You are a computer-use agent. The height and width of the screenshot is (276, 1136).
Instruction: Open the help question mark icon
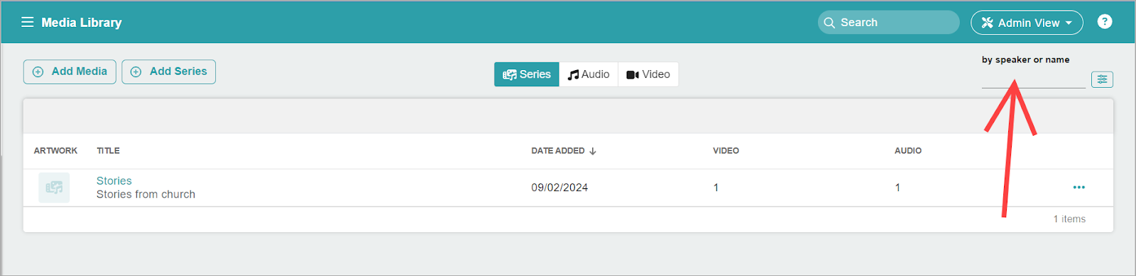click(x=1105, y=22)
